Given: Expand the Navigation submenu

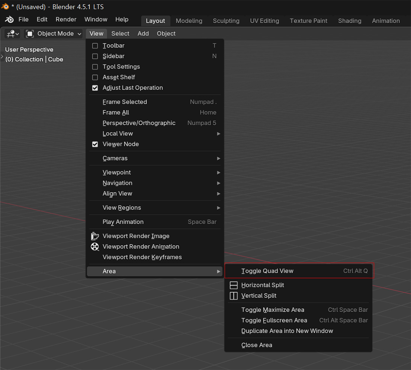Looking at the screenshot, I should coord(155,183).
